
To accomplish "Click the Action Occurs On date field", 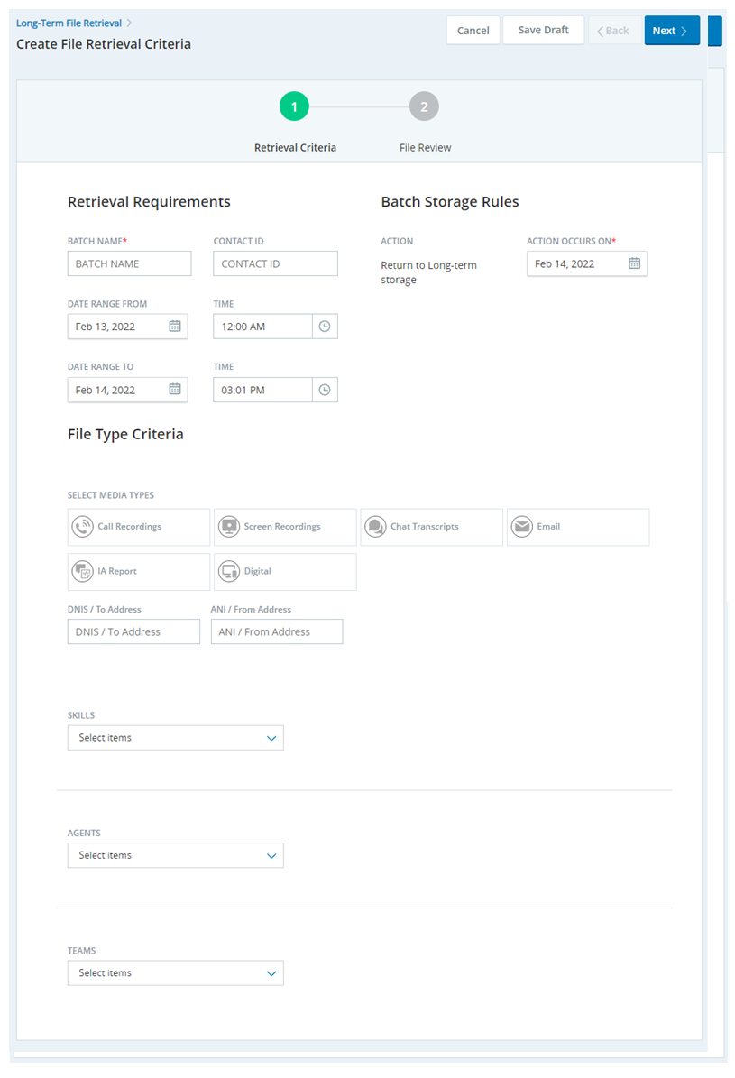I will (586, 263).
